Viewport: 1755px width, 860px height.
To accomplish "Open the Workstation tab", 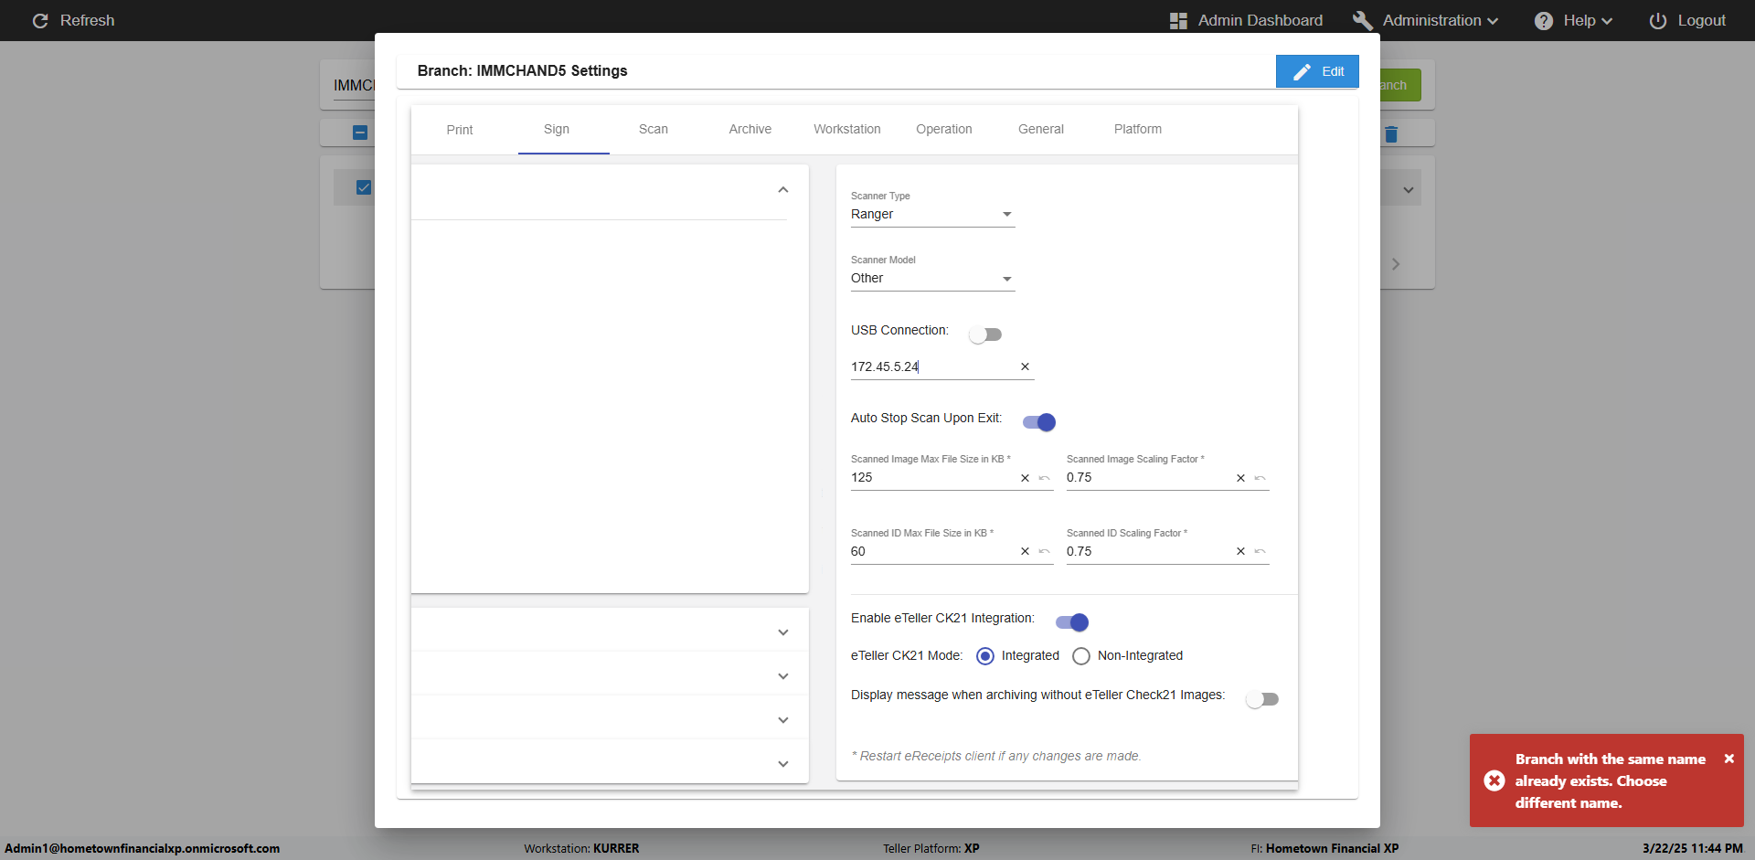I will pyautogui.click(x=846, y=130).
